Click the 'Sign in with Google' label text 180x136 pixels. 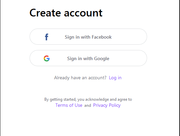coord(88,59)
